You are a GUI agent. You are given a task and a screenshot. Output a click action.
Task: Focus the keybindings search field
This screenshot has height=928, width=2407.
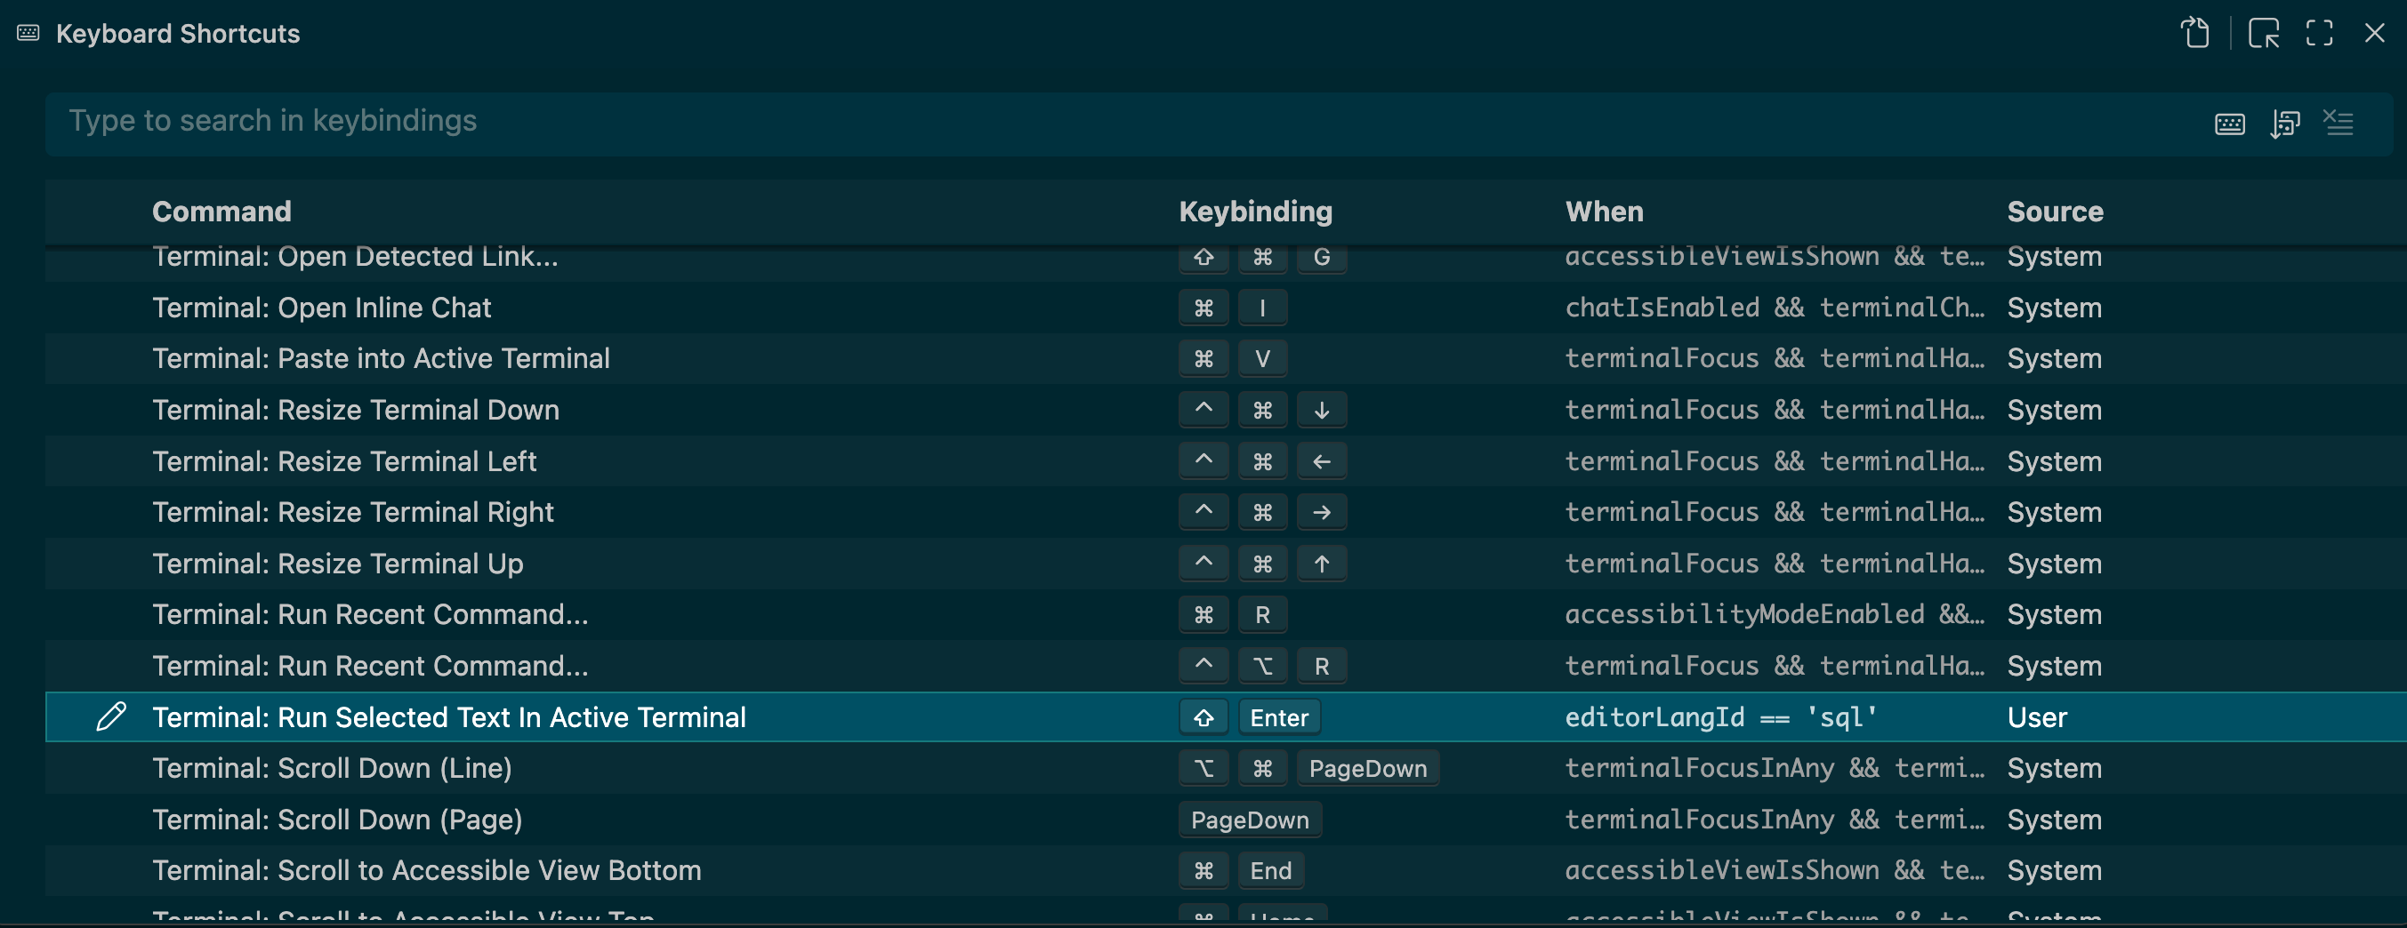(1122, 122)
